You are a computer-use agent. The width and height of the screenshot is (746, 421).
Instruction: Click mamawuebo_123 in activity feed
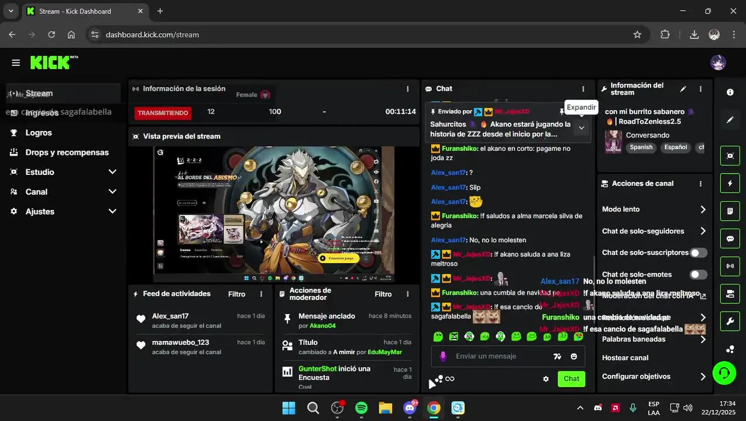pyautogui.click(x=180, y=343)
